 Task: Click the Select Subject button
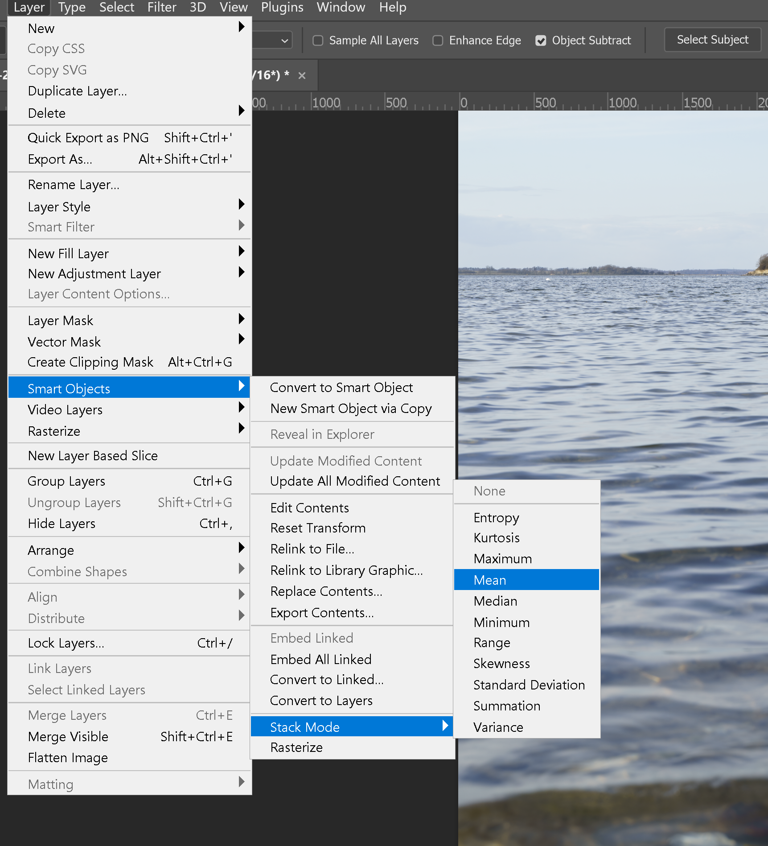(712, 40)
